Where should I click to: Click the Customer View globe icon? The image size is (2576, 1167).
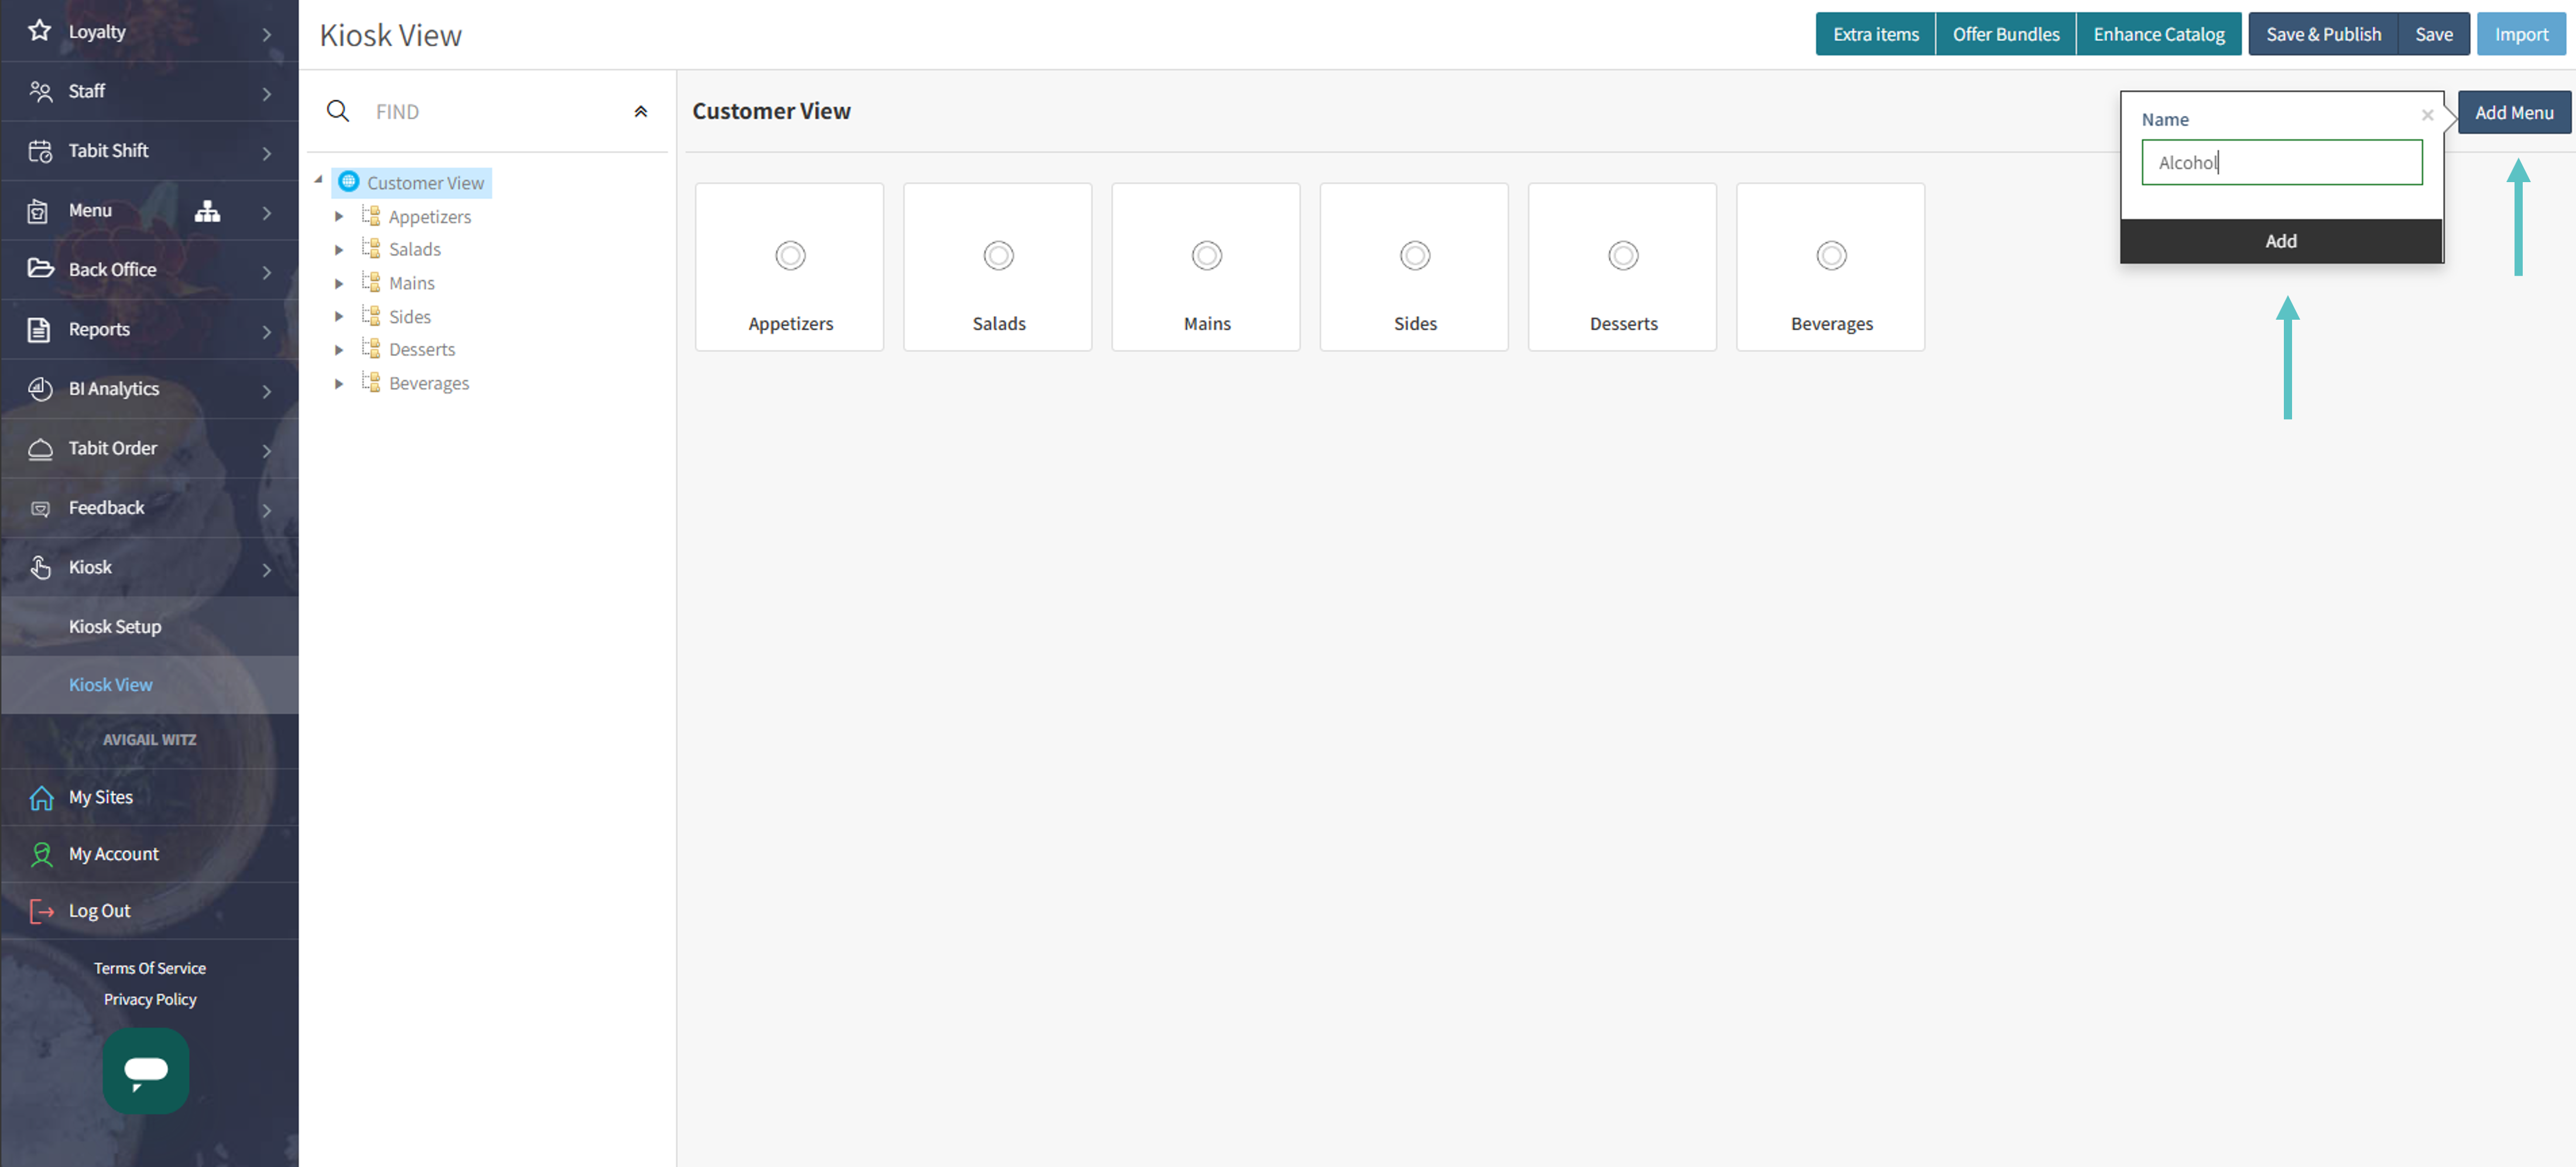coord(348,182)
